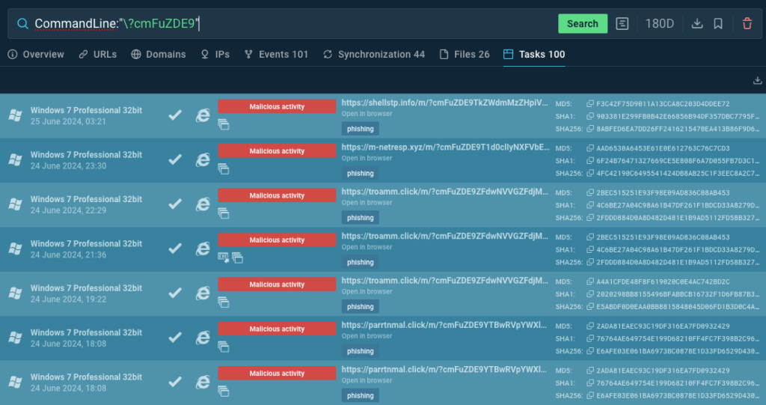Click the magnifier icon in the search field
Screen dimensions: 766x405
coord(22,24)
